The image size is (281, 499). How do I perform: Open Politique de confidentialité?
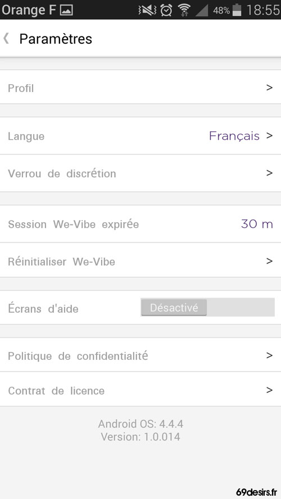(140, 355)
